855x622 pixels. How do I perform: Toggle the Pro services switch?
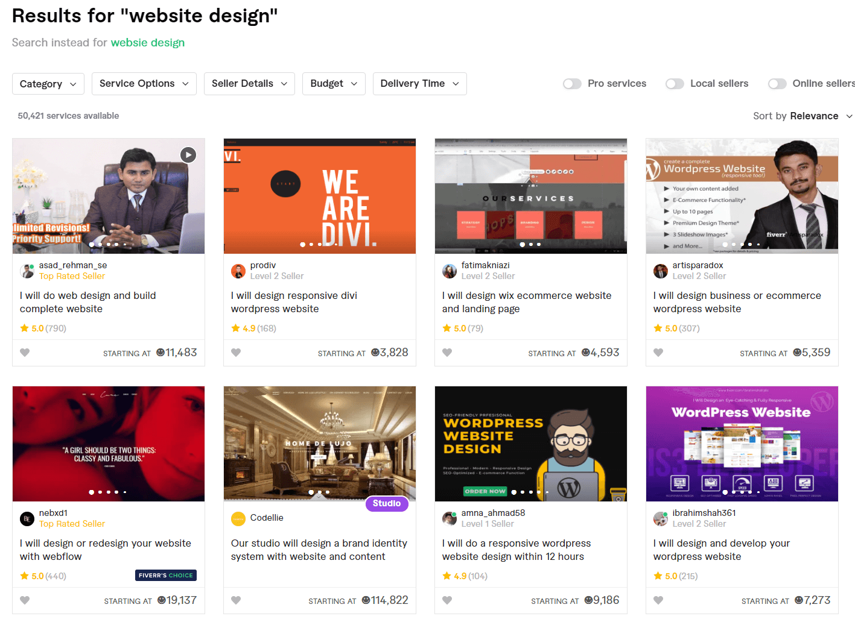(x=572, y=84)
